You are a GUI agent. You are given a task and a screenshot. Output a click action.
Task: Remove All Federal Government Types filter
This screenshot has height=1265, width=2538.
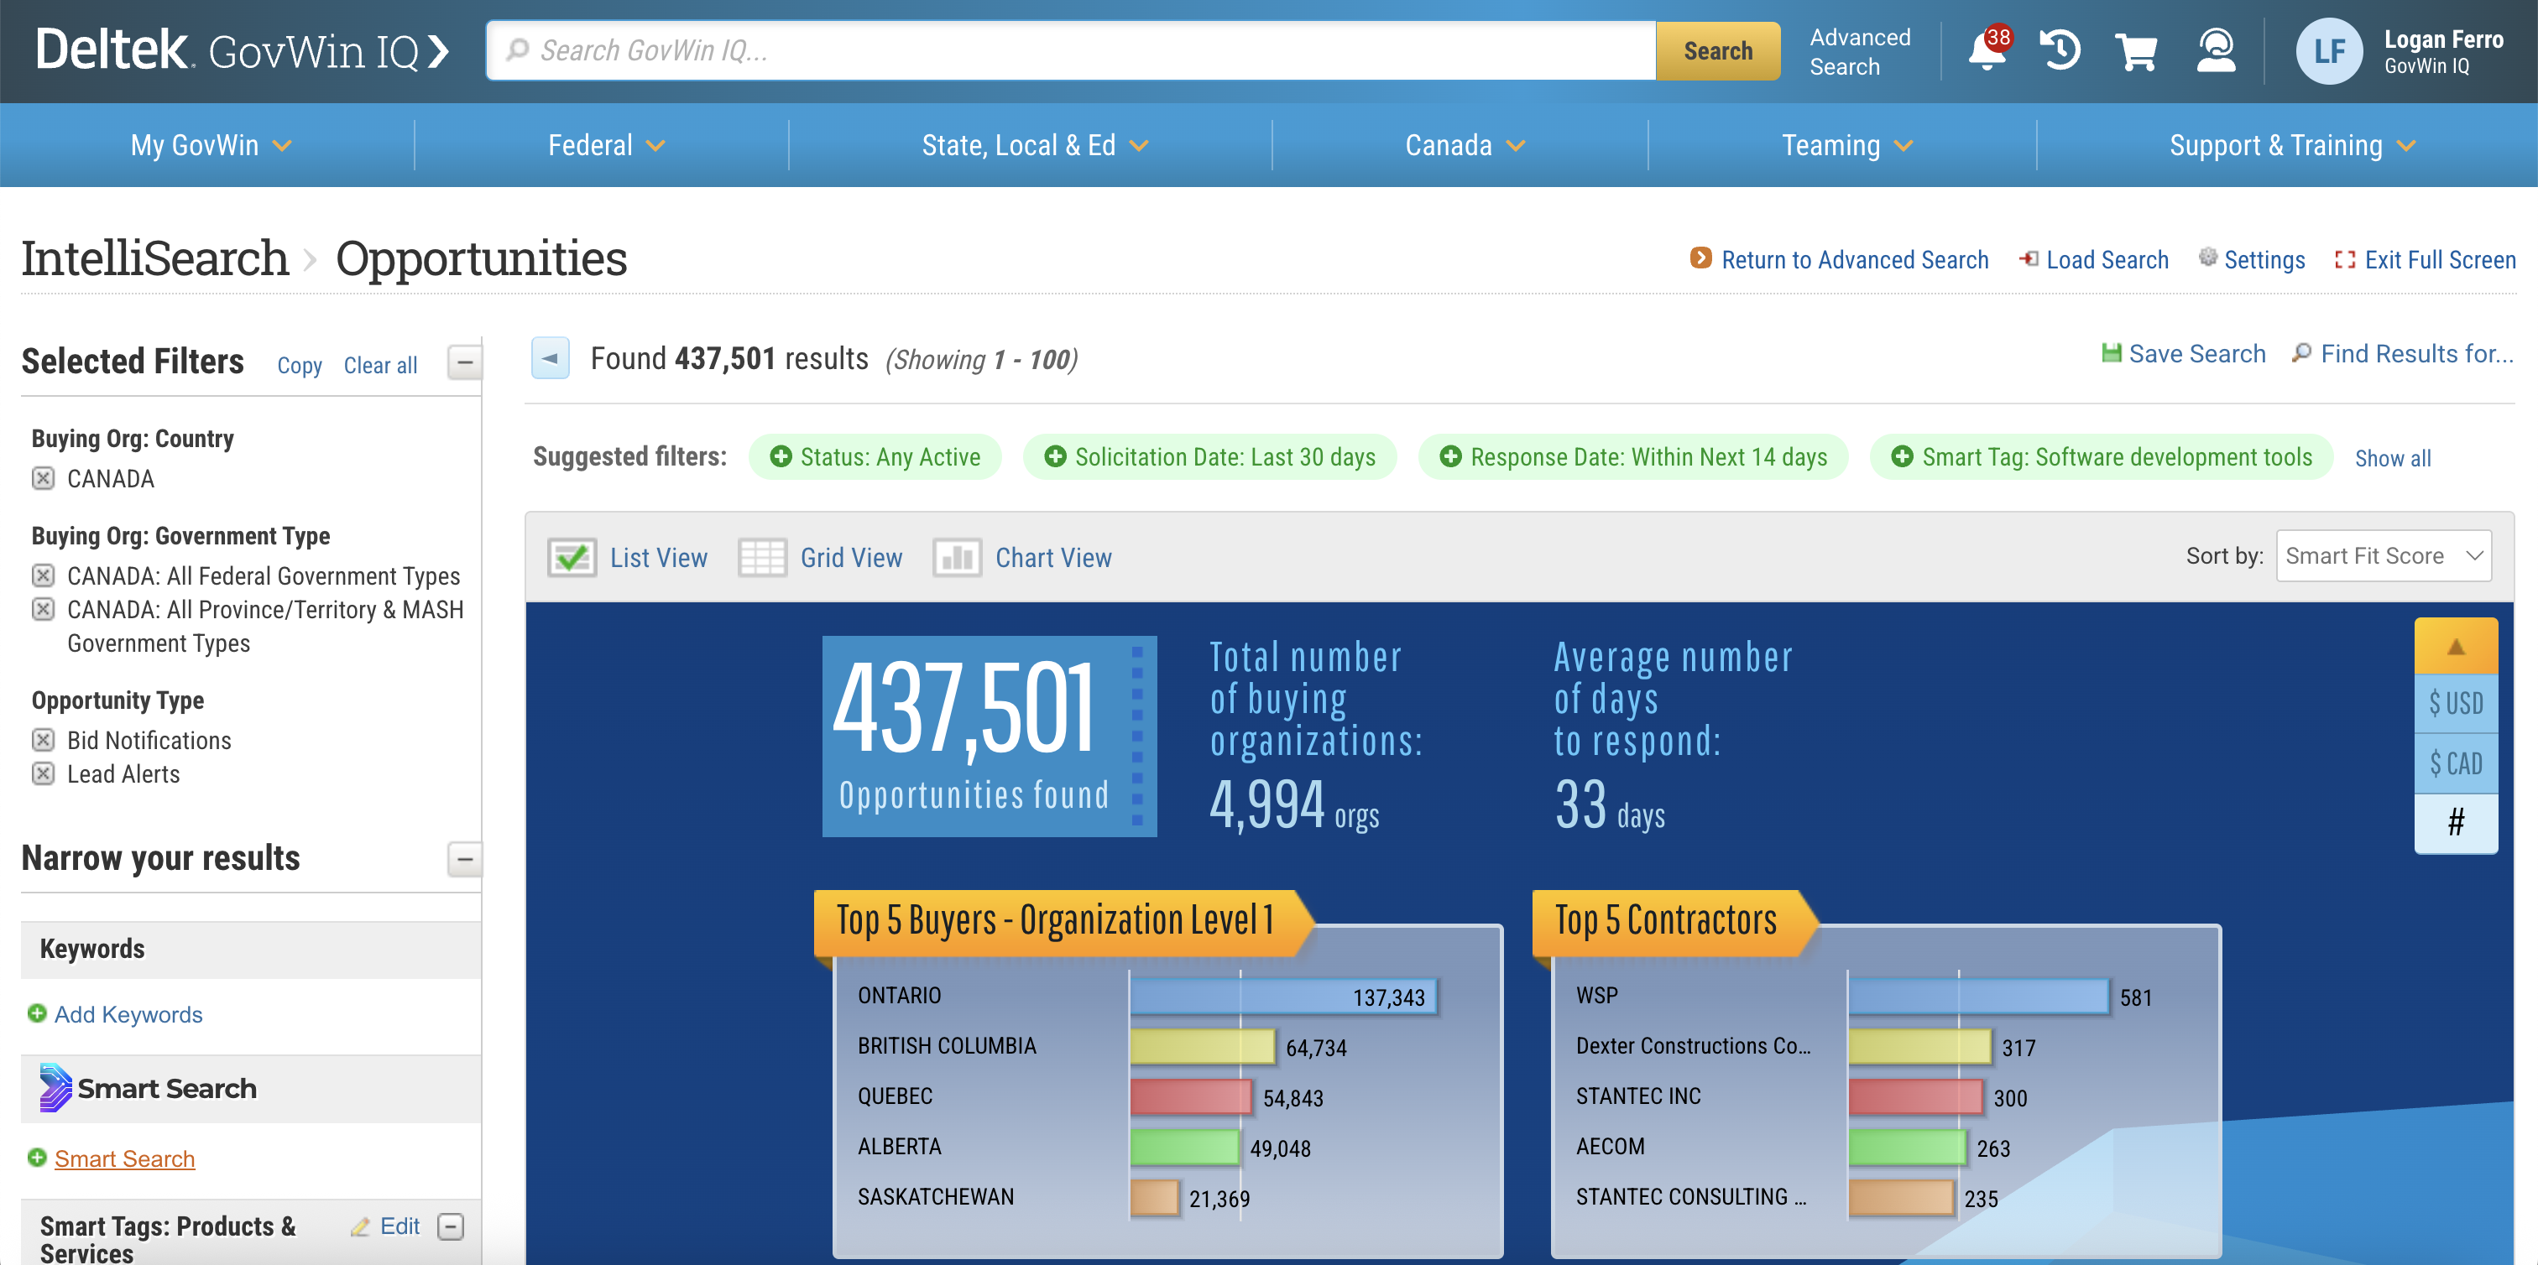tap(44, 575)
